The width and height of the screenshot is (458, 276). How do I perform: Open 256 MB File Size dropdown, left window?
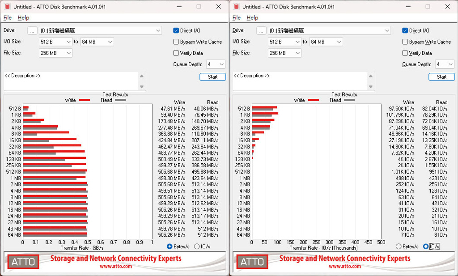coord(55,53)
